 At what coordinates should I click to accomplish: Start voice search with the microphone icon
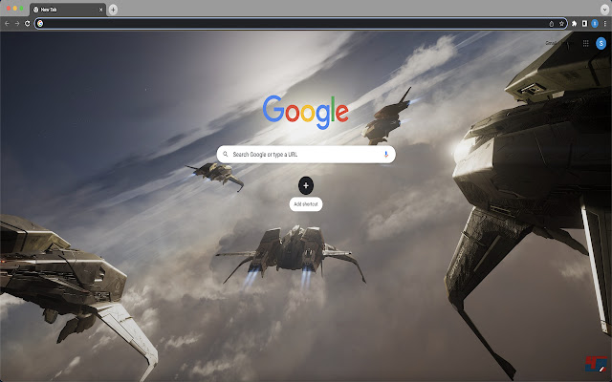pos(385,155)
